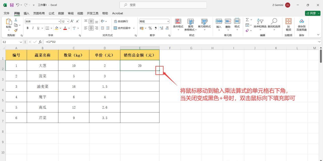Switch to the Insert (插入) tab
Screen dimensions: 323x161
26,13
